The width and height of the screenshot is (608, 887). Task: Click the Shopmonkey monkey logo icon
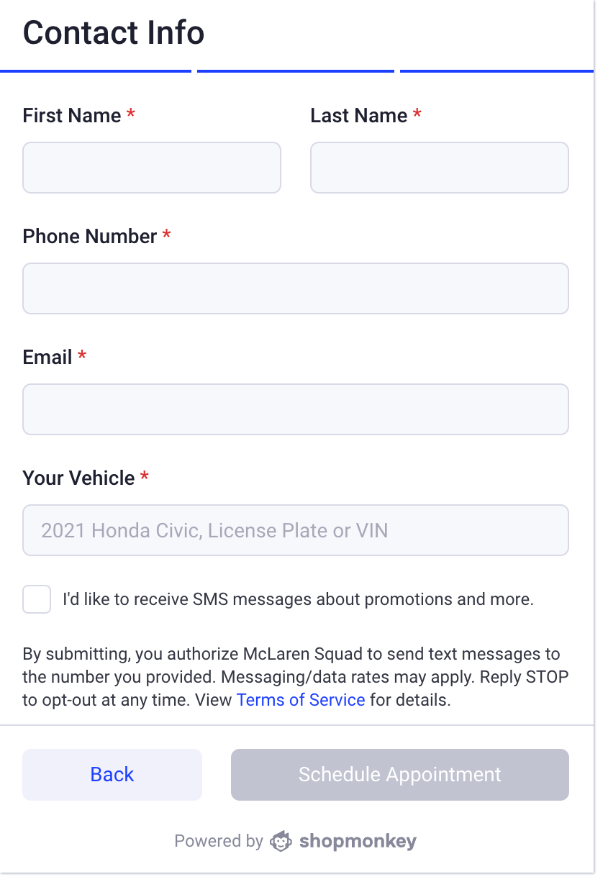pyautogui.click(x=281, y=840)
